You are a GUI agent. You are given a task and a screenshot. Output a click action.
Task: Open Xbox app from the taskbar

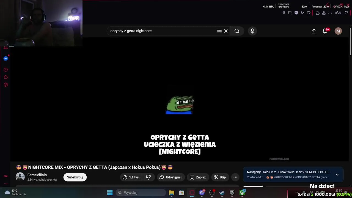[242, 193]
